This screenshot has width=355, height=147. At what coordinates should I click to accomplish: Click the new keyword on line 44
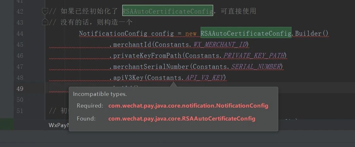point(191,34)
